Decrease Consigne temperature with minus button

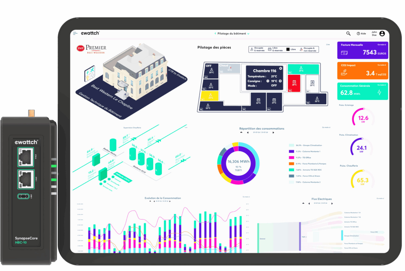[x=268, y=81]
